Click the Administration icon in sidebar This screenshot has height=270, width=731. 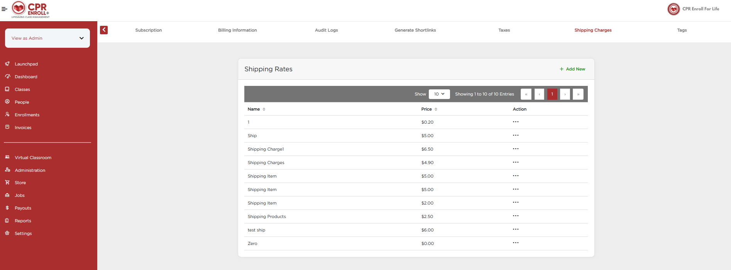click(x=7, y=170)
